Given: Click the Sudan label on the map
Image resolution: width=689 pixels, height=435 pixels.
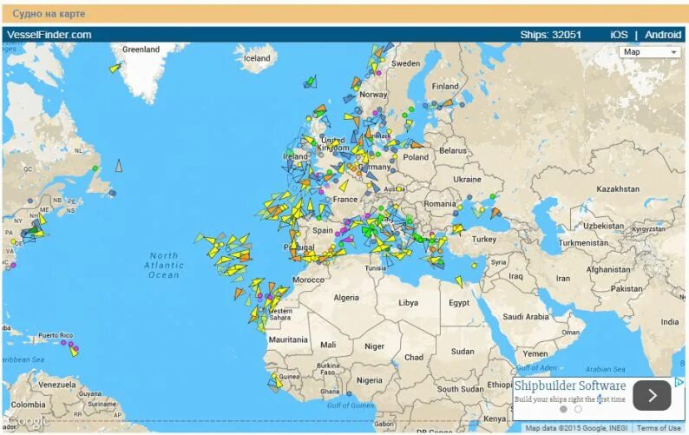Looking at the screenshot, I should click(463, 352).
